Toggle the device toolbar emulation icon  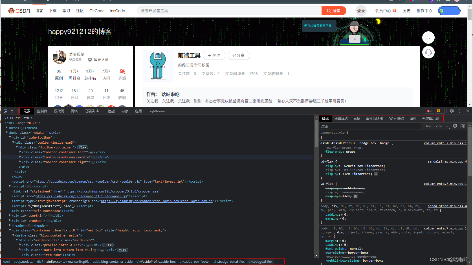pyautogui.click(x=13, y=111)
